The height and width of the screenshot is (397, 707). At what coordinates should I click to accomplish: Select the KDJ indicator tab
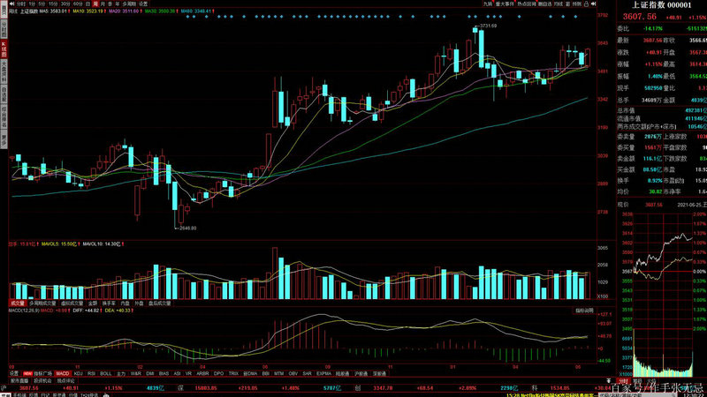80,374
